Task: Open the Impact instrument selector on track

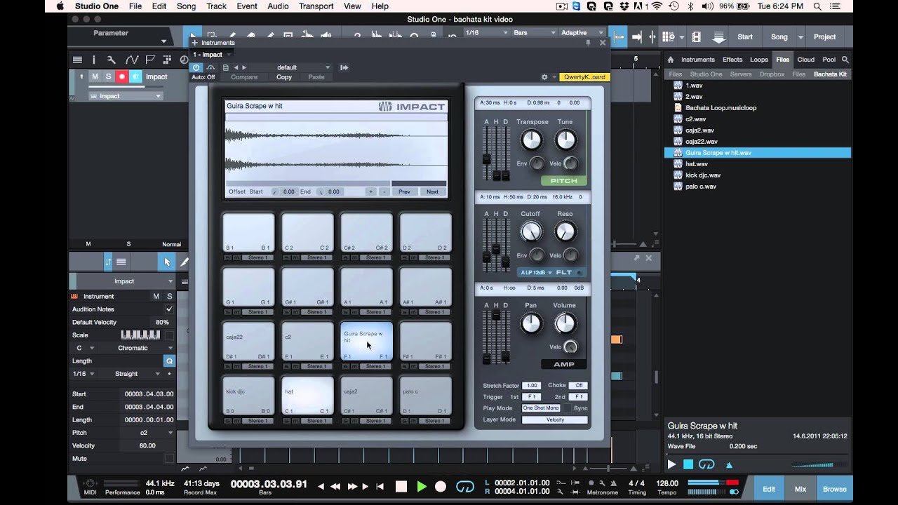Action: pos(126,96)
